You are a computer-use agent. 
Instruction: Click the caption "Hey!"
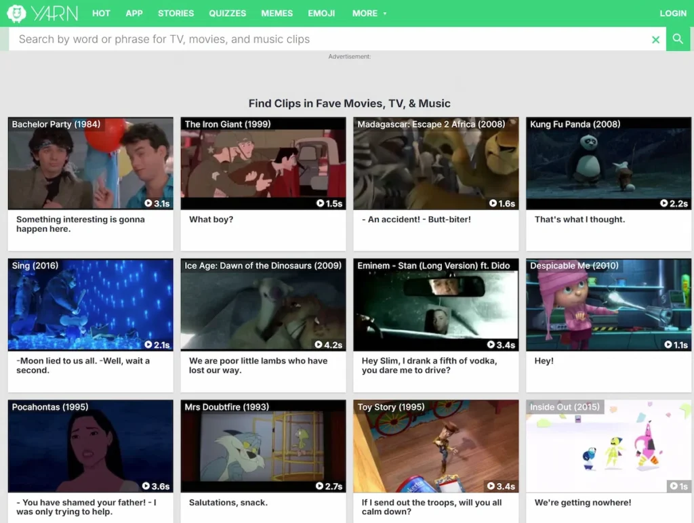point(544,361)
